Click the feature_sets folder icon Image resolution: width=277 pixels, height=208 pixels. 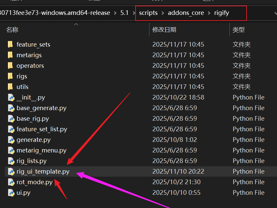coord(11,44)
